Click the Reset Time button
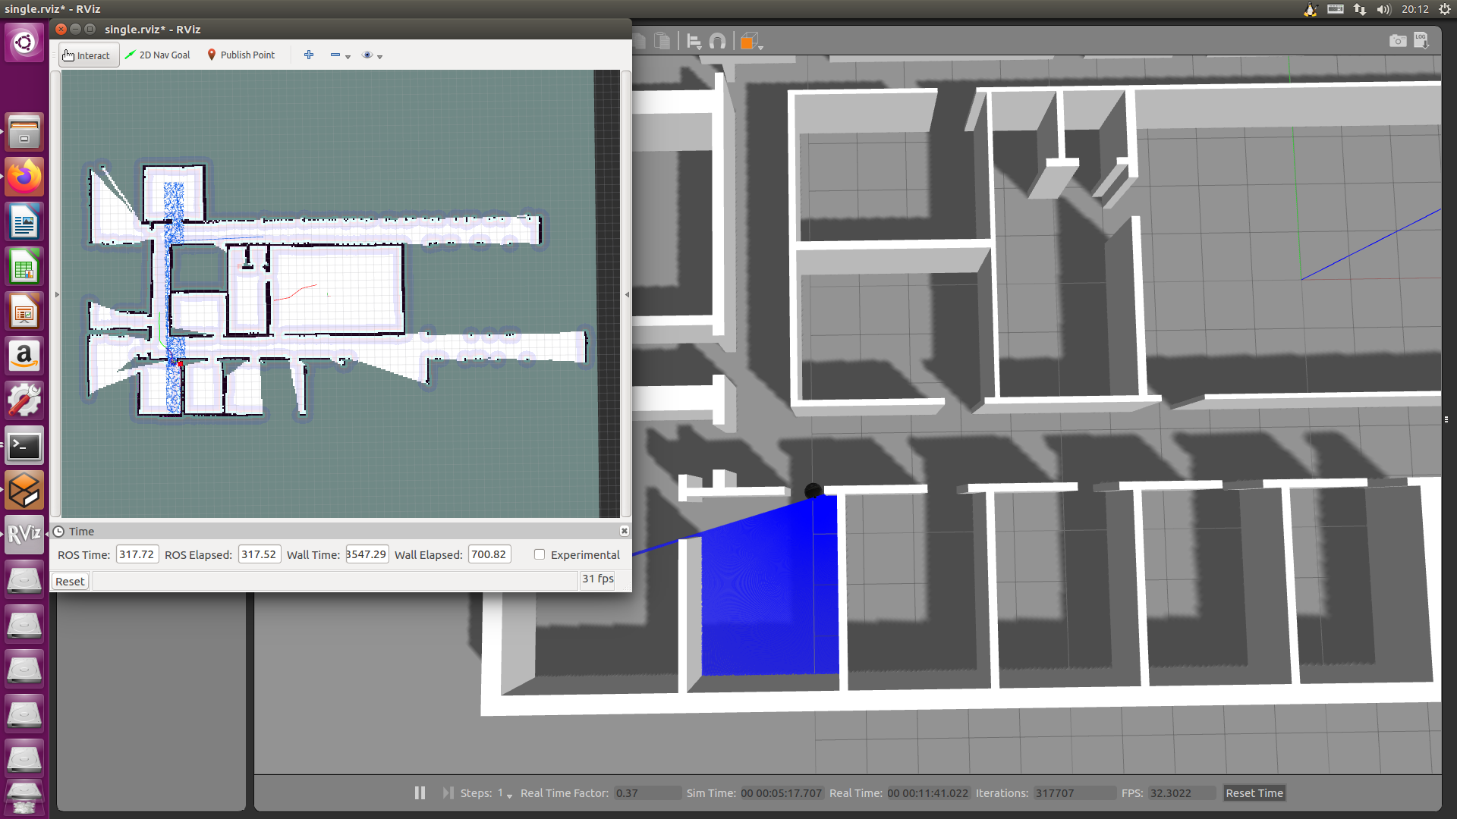Viewport: 1457px width, 819px height. 1254,793
